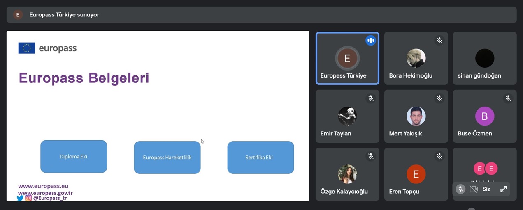Open the www.europass.gov.tr link on the slide
The height and width of the screenshot is (210, 523).
pos(45,193)
